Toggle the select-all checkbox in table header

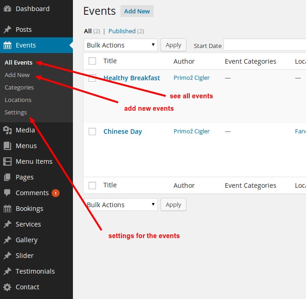click(x=92, y=61)
